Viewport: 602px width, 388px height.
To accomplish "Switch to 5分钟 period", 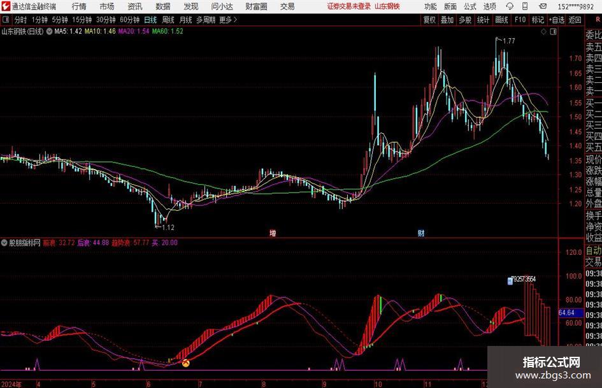I will point(59,20).
